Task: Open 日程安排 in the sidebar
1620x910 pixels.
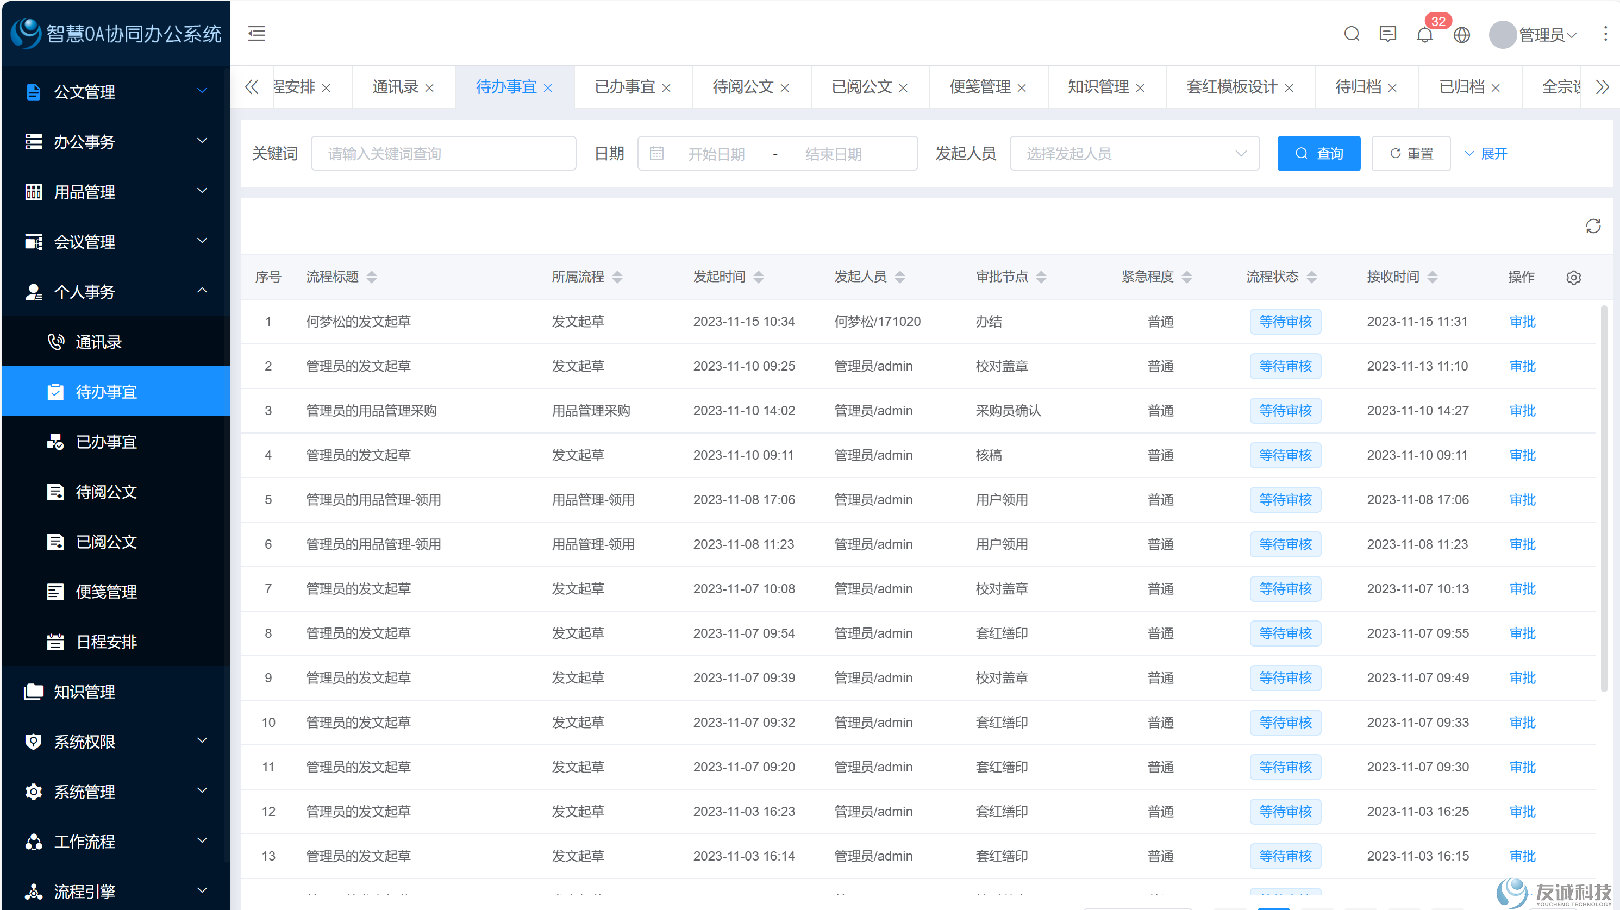Action: [x=116, y=642]
